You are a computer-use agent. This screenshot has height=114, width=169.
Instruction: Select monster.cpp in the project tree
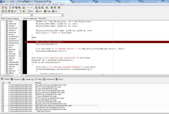click(12, 24)
